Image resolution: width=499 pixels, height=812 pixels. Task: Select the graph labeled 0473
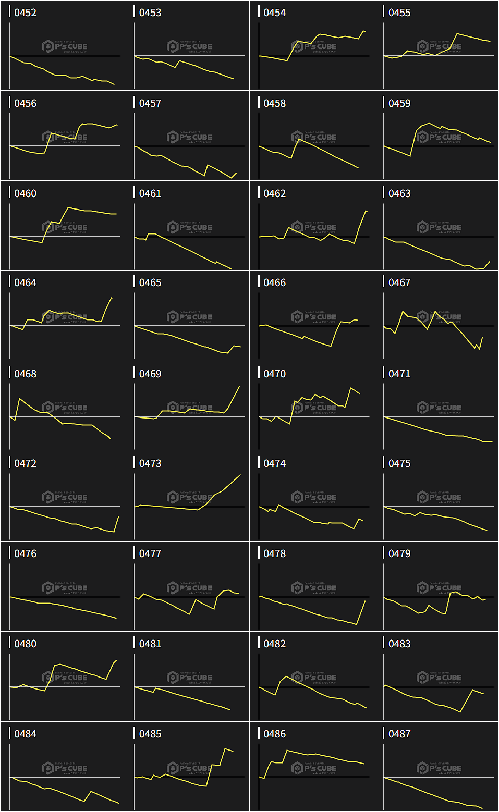(187, 496)
